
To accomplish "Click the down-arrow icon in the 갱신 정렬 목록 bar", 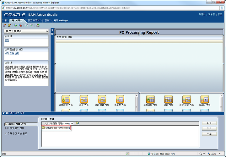I will (x=3, y=113).
